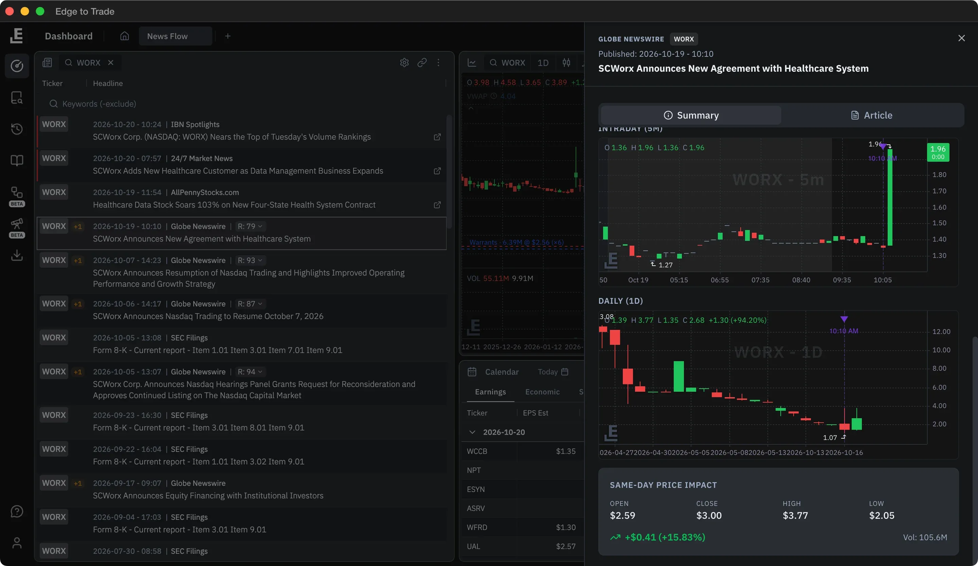Collapse the VWAP indicator chevron
978x566 pixels.
tap(471, 108)
